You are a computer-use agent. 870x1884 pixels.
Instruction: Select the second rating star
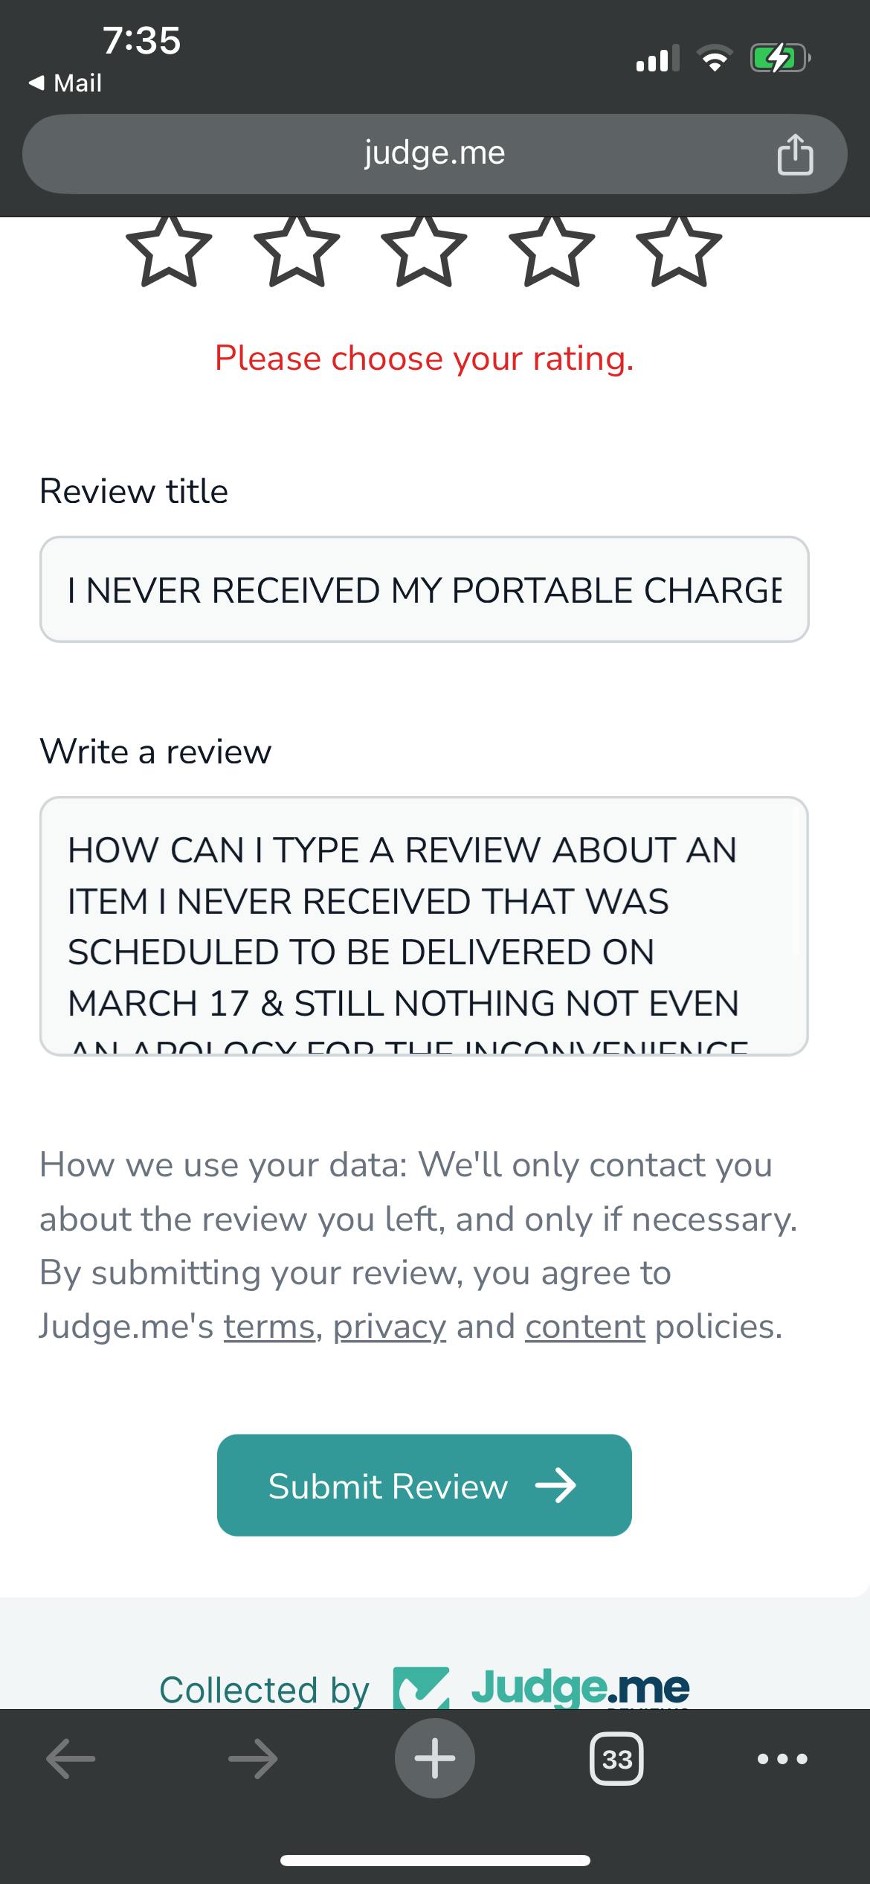(x=297, y=251)
